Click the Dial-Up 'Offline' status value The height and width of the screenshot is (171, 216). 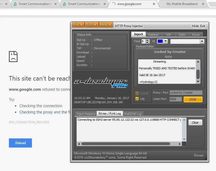pyautogui.click(x=98, y=40)
